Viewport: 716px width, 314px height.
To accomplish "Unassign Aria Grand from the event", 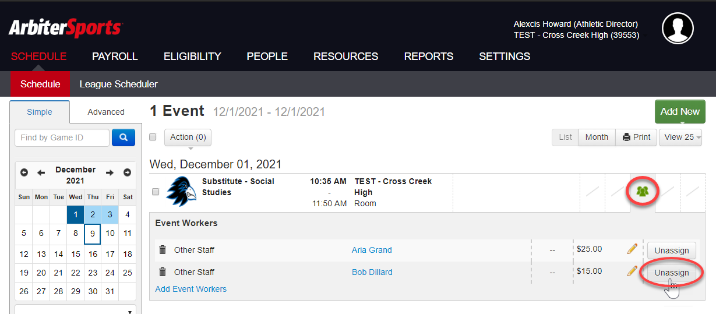I will coord(672,251).
